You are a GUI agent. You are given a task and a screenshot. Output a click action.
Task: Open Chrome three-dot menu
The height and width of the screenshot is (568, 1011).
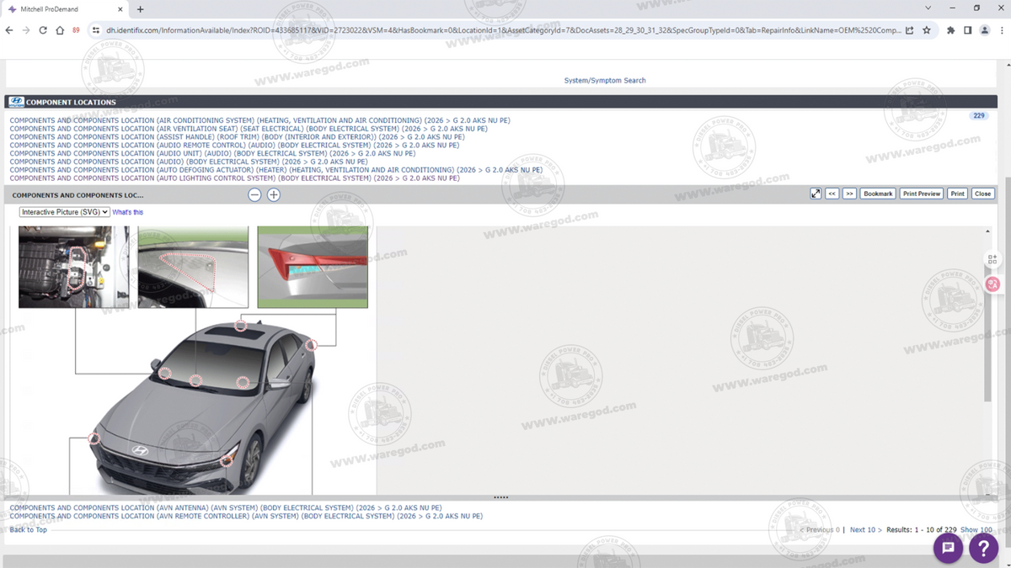1000,30
